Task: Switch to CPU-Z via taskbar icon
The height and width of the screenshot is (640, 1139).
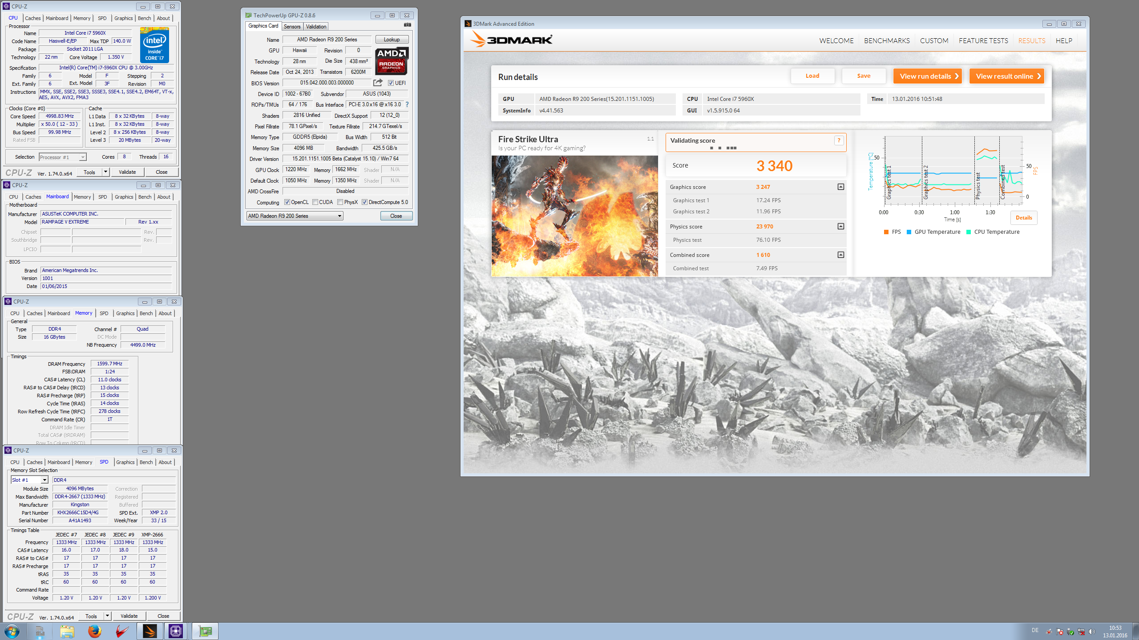Action: (176, 631)
